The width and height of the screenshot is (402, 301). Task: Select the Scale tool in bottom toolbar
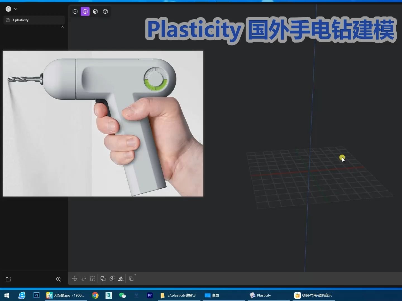point(93,279)
